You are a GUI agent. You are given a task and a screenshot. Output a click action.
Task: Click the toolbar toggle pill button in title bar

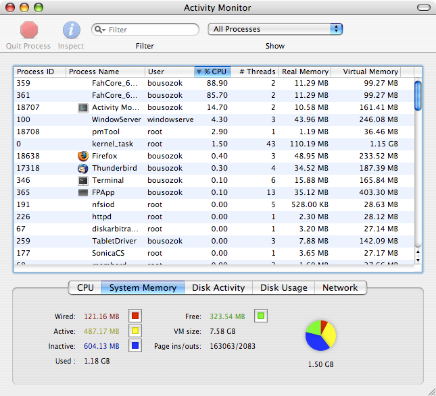pyautogui.click(x=423, y=7)
